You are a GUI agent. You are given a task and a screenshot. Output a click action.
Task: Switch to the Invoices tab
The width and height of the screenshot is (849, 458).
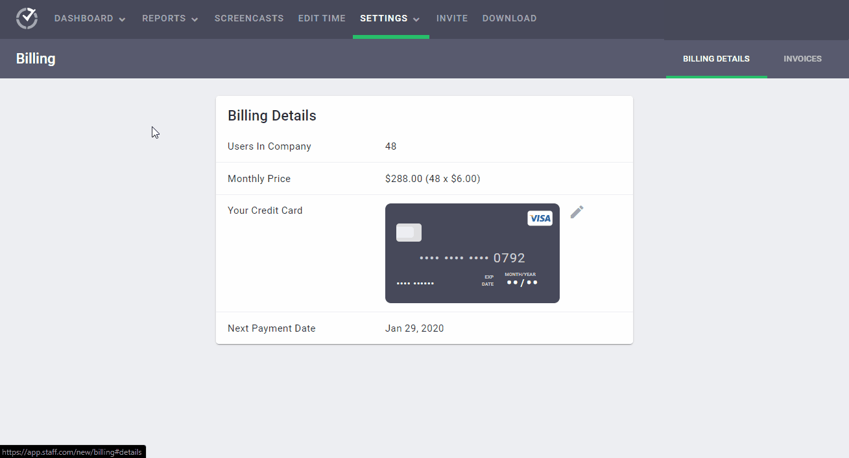(802, 58)
